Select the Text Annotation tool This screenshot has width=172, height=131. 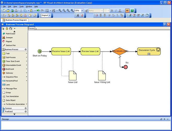pyautogui.click(x=12, y=96)
